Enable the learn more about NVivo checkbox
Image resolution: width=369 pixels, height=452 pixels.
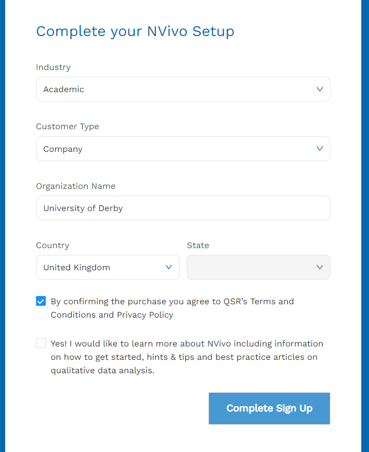tap(41, 343)
